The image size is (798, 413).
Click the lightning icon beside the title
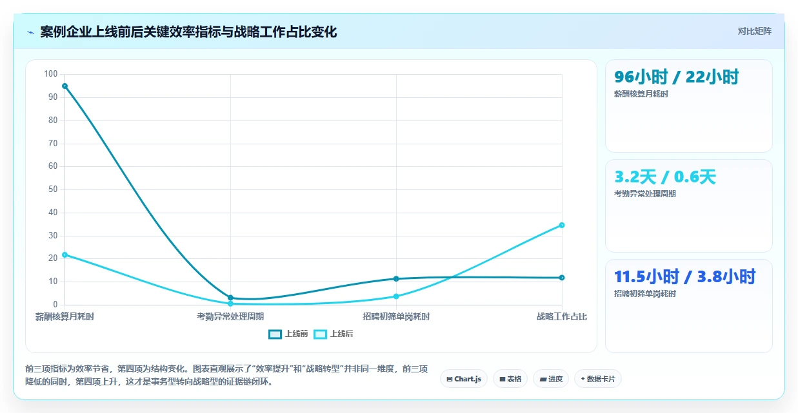pyautogui.click(x=30, y=32)
